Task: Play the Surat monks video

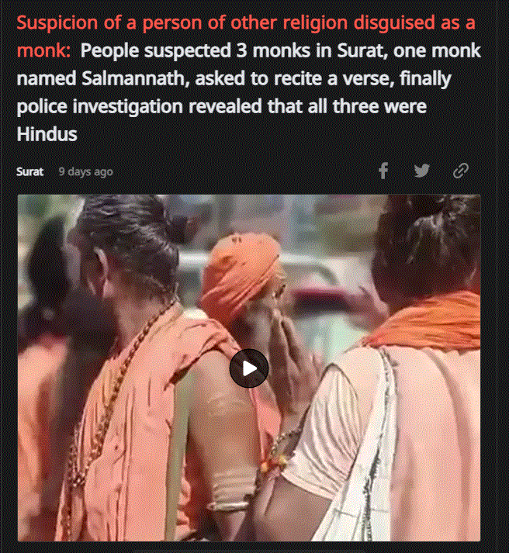Action: (249, 368)
